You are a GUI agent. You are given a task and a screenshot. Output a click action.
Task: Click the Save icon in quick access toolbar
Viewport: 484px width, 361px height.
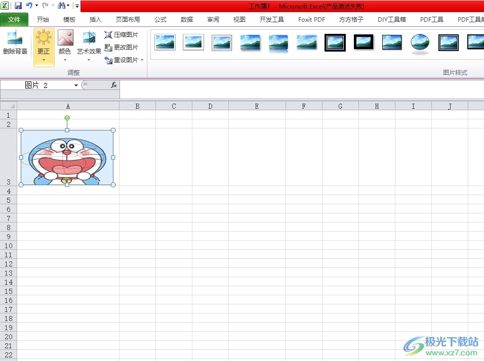click(18, 6)
